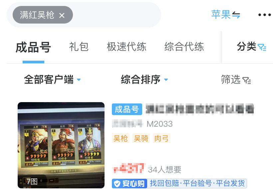Expand the 全部客户端 dropdown arrow
273x189 pixels.
click(79, 80)
